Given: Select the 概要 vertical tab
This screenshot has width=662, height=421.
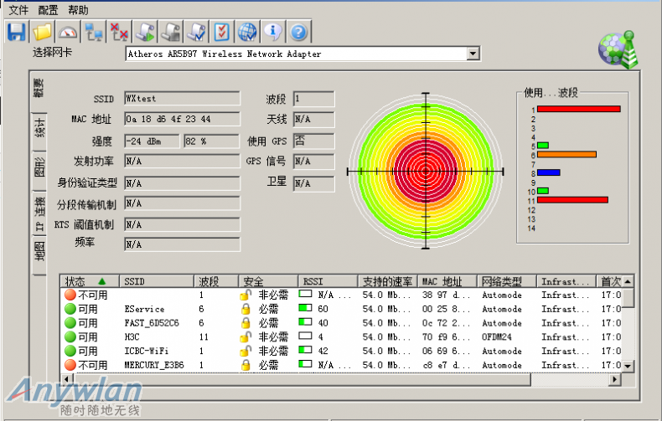Looking at the screenshot, I should pos(39,90).
